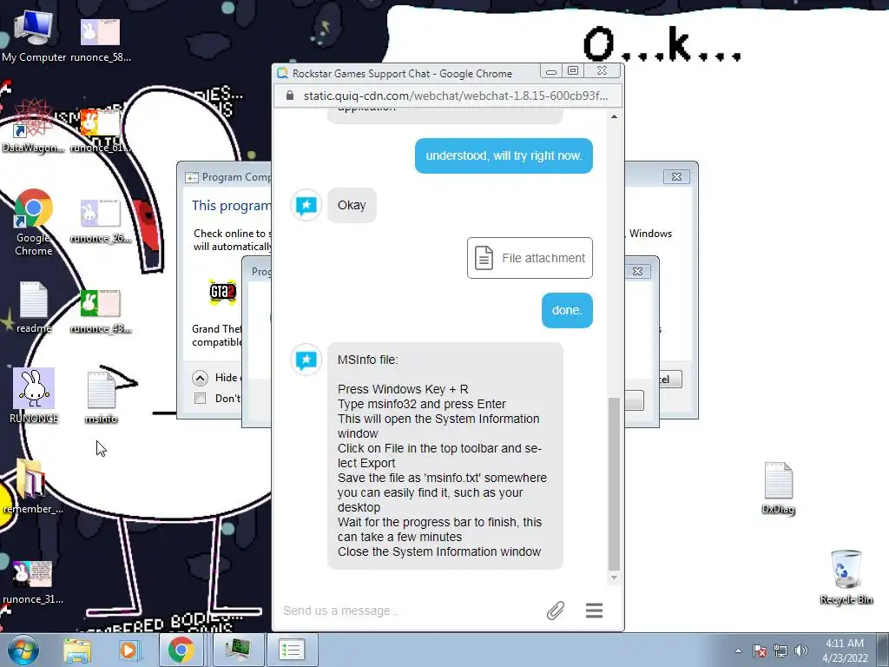Viewport: 889px width, 667px height.
Task: Click the 'Okay' agent message
Action: tap(352, 205)
